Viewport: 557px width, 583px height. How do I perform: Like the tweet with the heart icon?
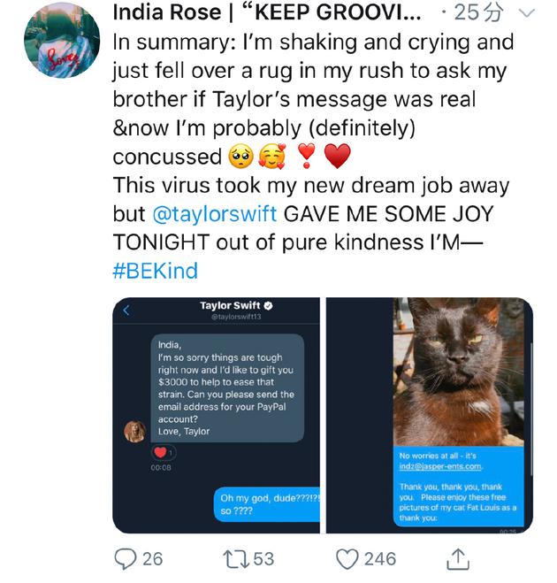point(349,558)
